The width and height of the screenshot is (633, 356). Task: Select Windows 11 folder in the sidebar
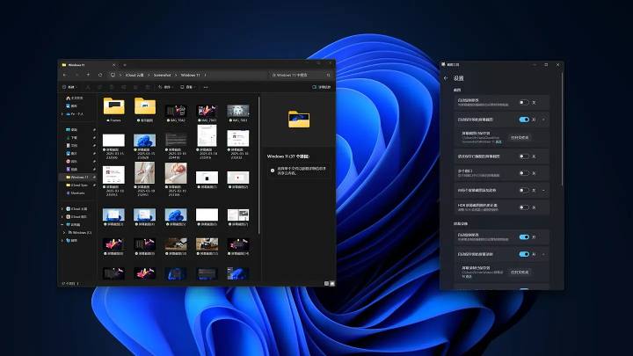[78, 178]
